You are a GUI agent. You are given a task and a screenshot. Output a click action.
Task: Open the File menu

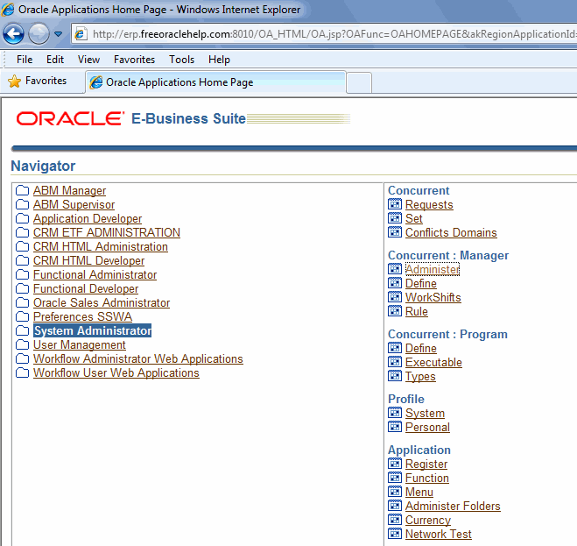point(25,60)
